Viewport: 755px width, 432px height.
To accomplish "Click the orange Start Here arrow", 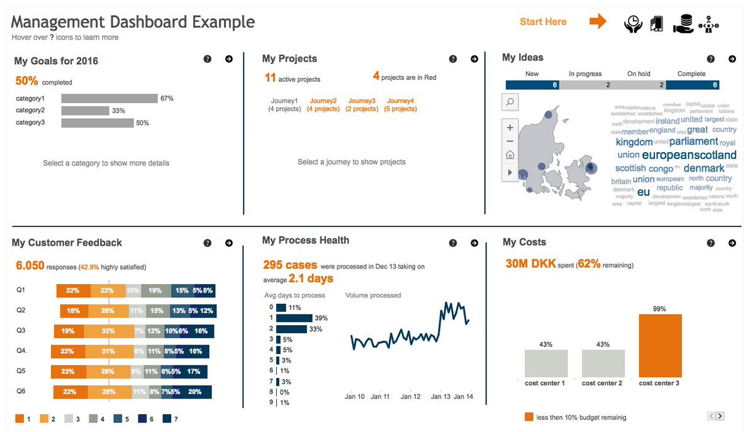I will [x=598, y=21].
